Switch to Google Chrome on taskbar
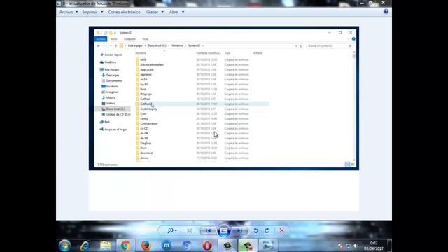 [125, 246]
